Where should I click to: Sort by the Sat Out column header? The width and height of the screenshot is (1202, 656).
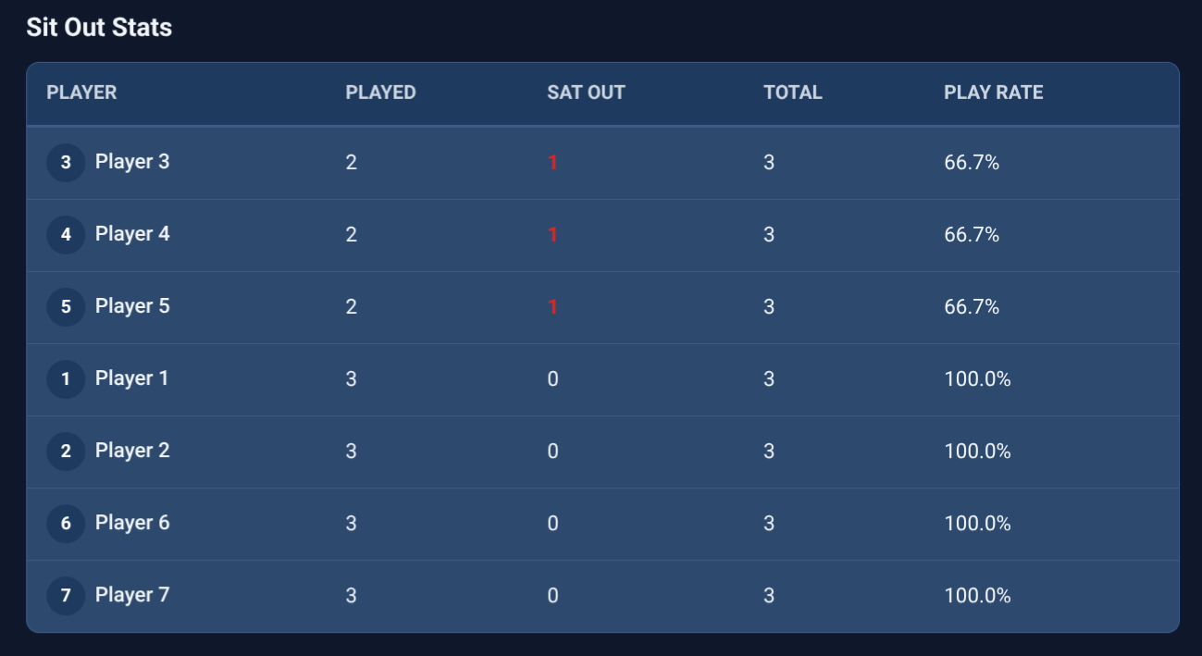[x=586, y=93]
